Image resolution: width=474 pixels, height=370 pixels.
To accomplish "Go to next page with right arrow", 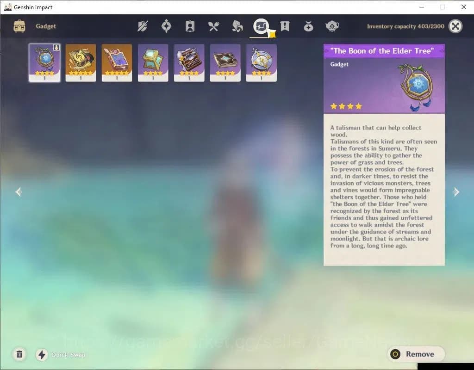I will (456, 192).
